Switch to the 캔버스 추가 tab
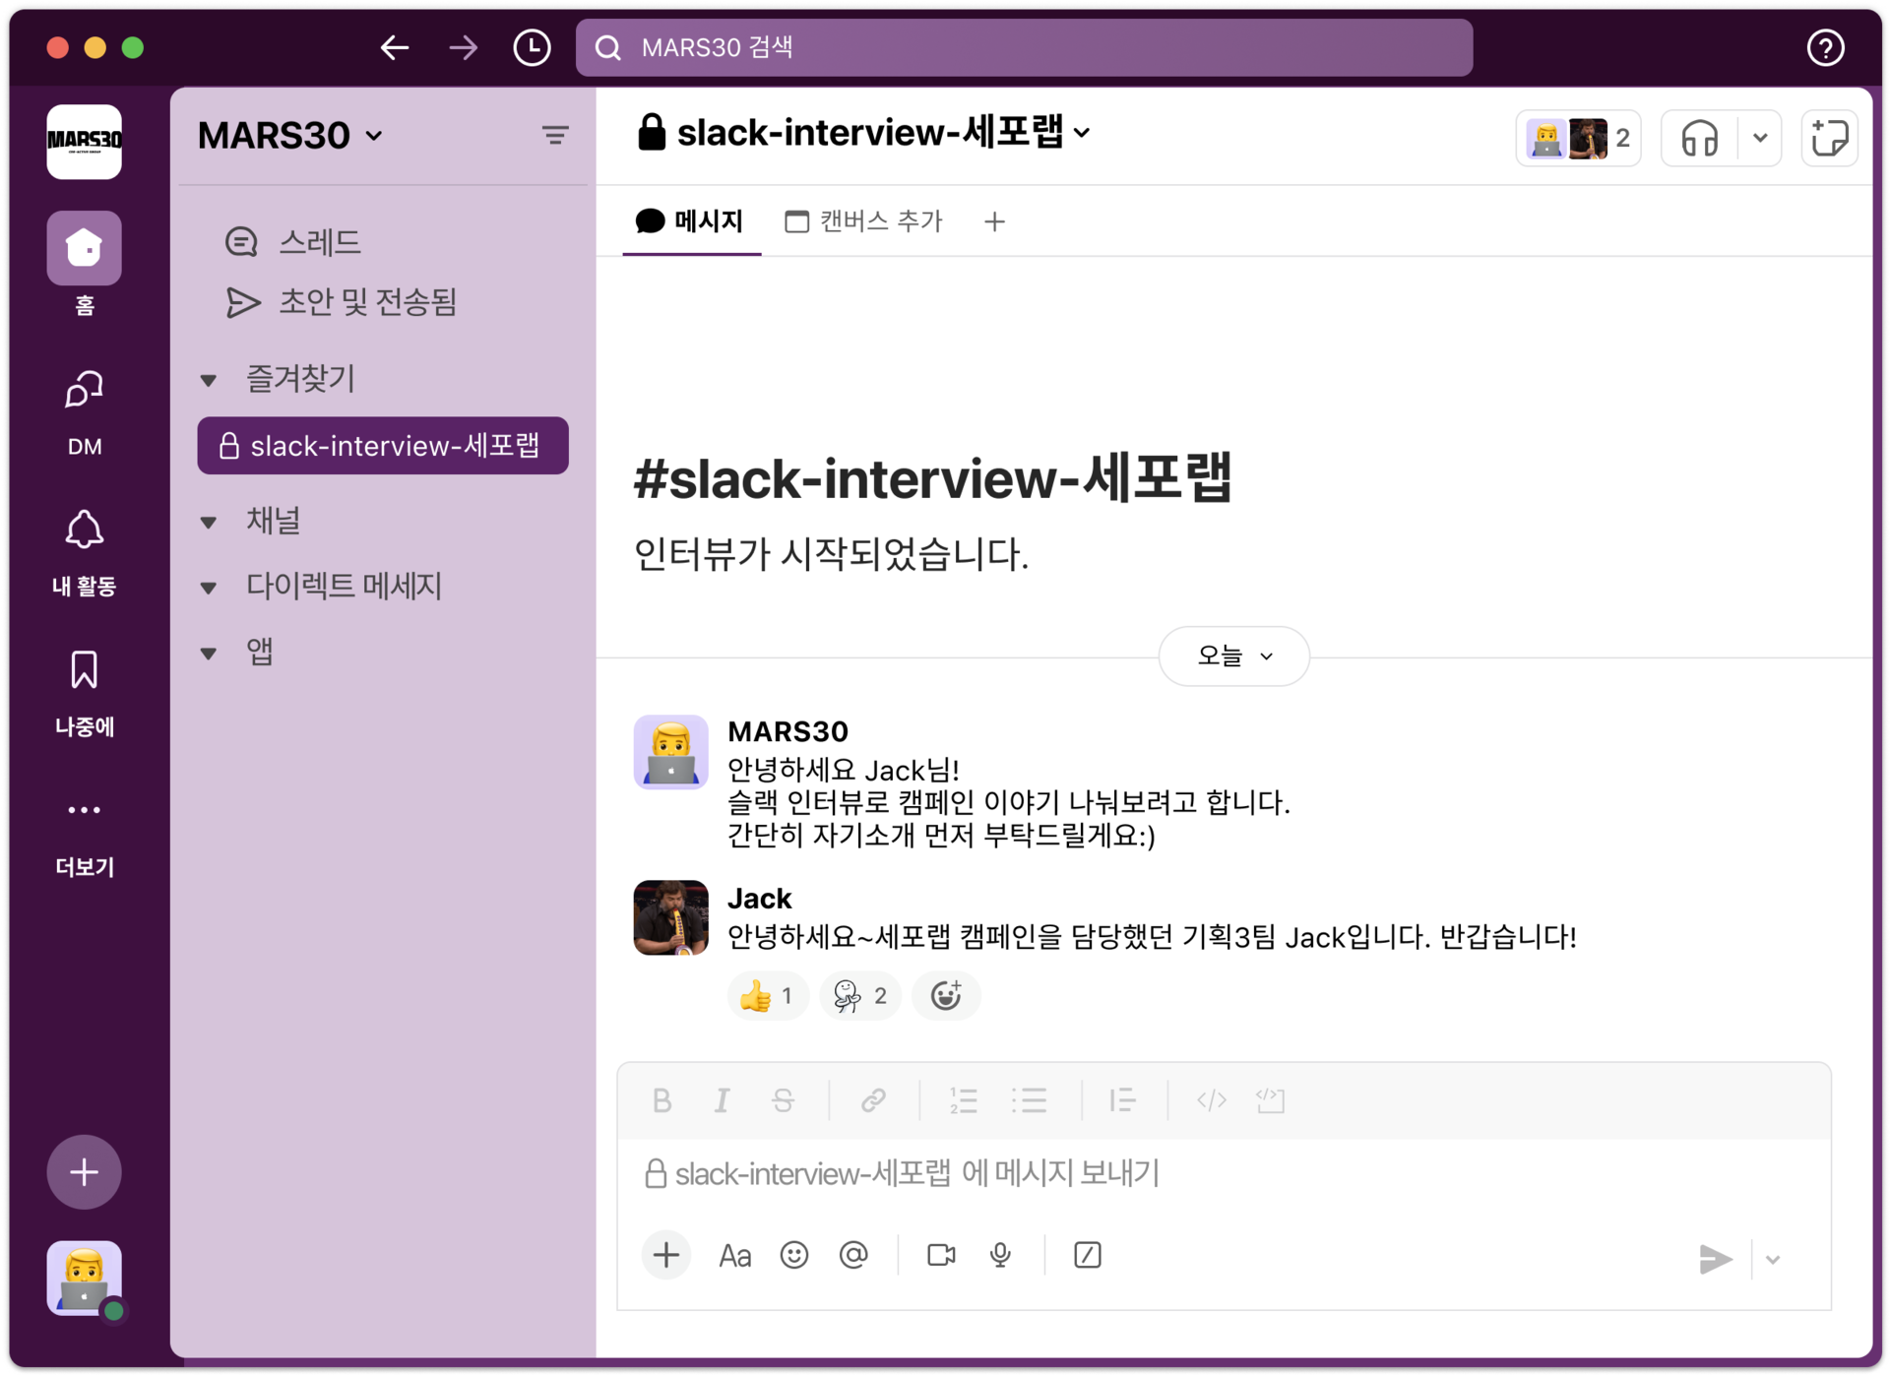 (x=864, y=221)
